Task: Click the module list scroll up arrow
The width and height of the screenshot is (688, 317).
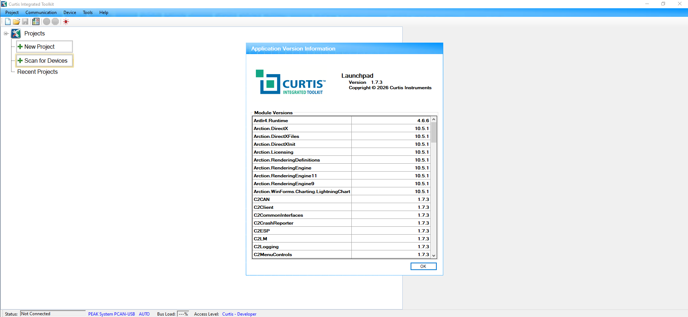Action: click(434, 119)
